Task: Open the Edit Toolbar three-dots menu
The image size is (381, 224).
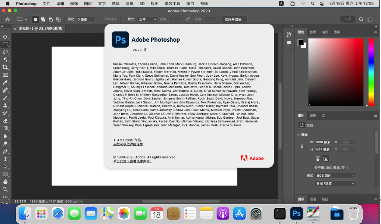Action: pyautogui.click(x=5, y=197)
